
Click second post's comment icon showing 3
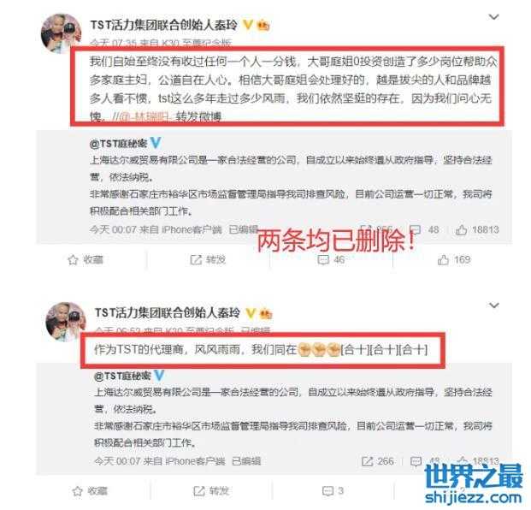pyautogui.click(x=327, y=491)
